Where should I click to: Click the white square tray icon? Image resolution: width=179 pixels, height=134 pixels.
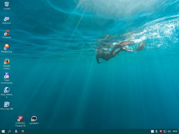click(153, 131)
